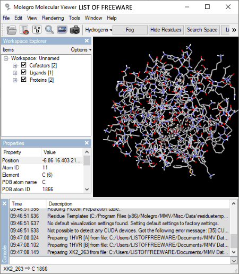
Task: Open the View menu
Action: (x=32, y=18)
